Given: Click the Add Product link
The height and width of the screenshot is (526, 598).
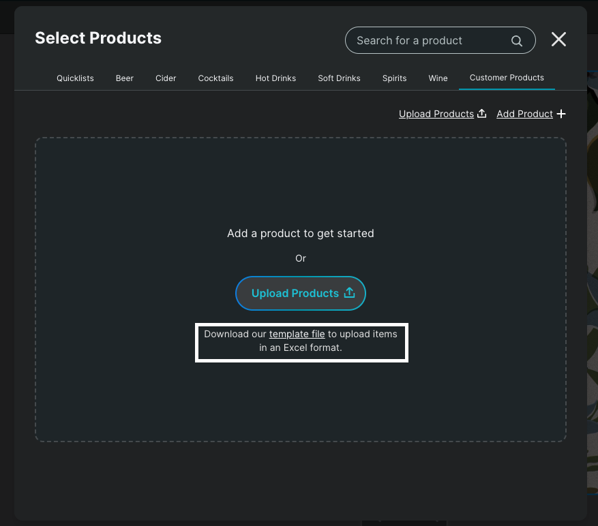Looking at the screenshot, I should (524, 114).
